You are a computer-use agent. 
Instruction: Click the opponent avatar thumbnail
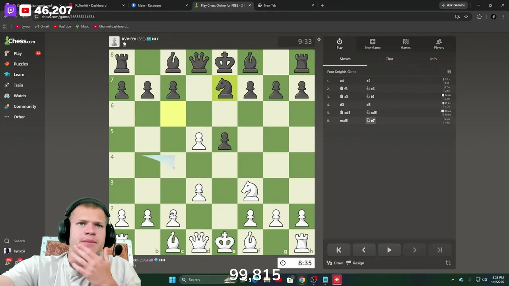point(114,42)
